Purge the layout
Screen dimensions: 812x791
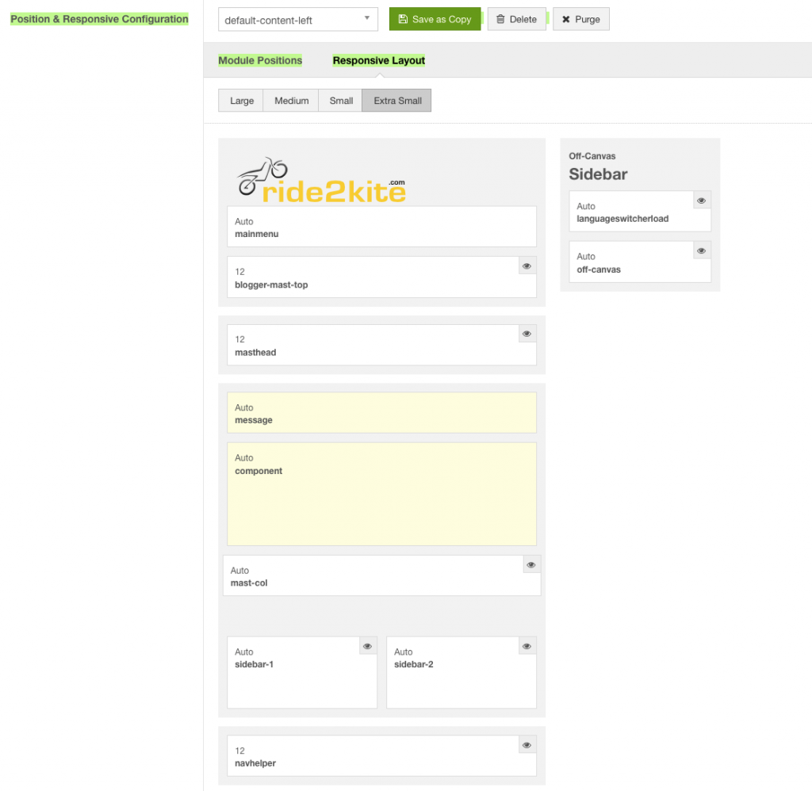click(581, 19)
